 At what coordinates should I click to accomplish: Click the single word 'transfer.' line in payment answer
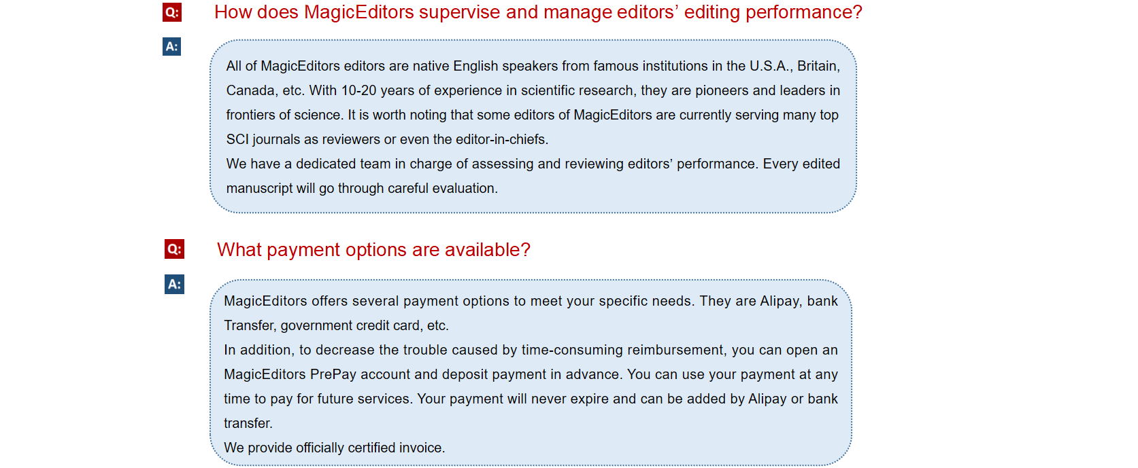tap(248, 423)
